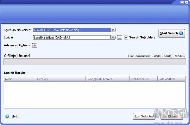This screenshot has width=190, height=125.
Task: Open the Look in dropdown arrow
Action: (113, 38)
